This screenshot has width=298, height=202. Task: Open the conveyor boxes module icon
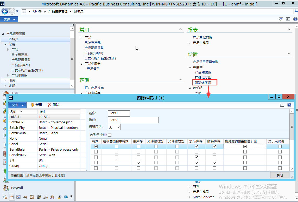25,197
